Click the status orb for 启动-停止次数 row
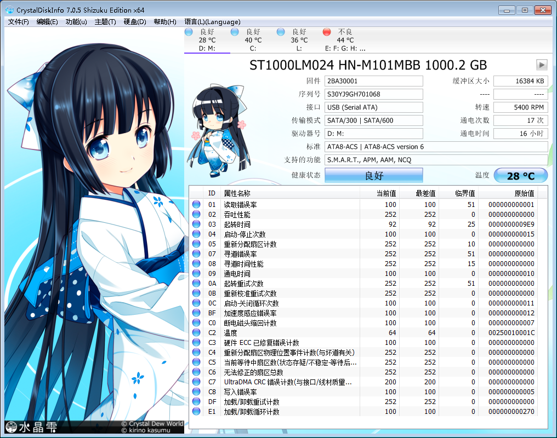Screen dimensions: 557x438 [x=196, y=234]
